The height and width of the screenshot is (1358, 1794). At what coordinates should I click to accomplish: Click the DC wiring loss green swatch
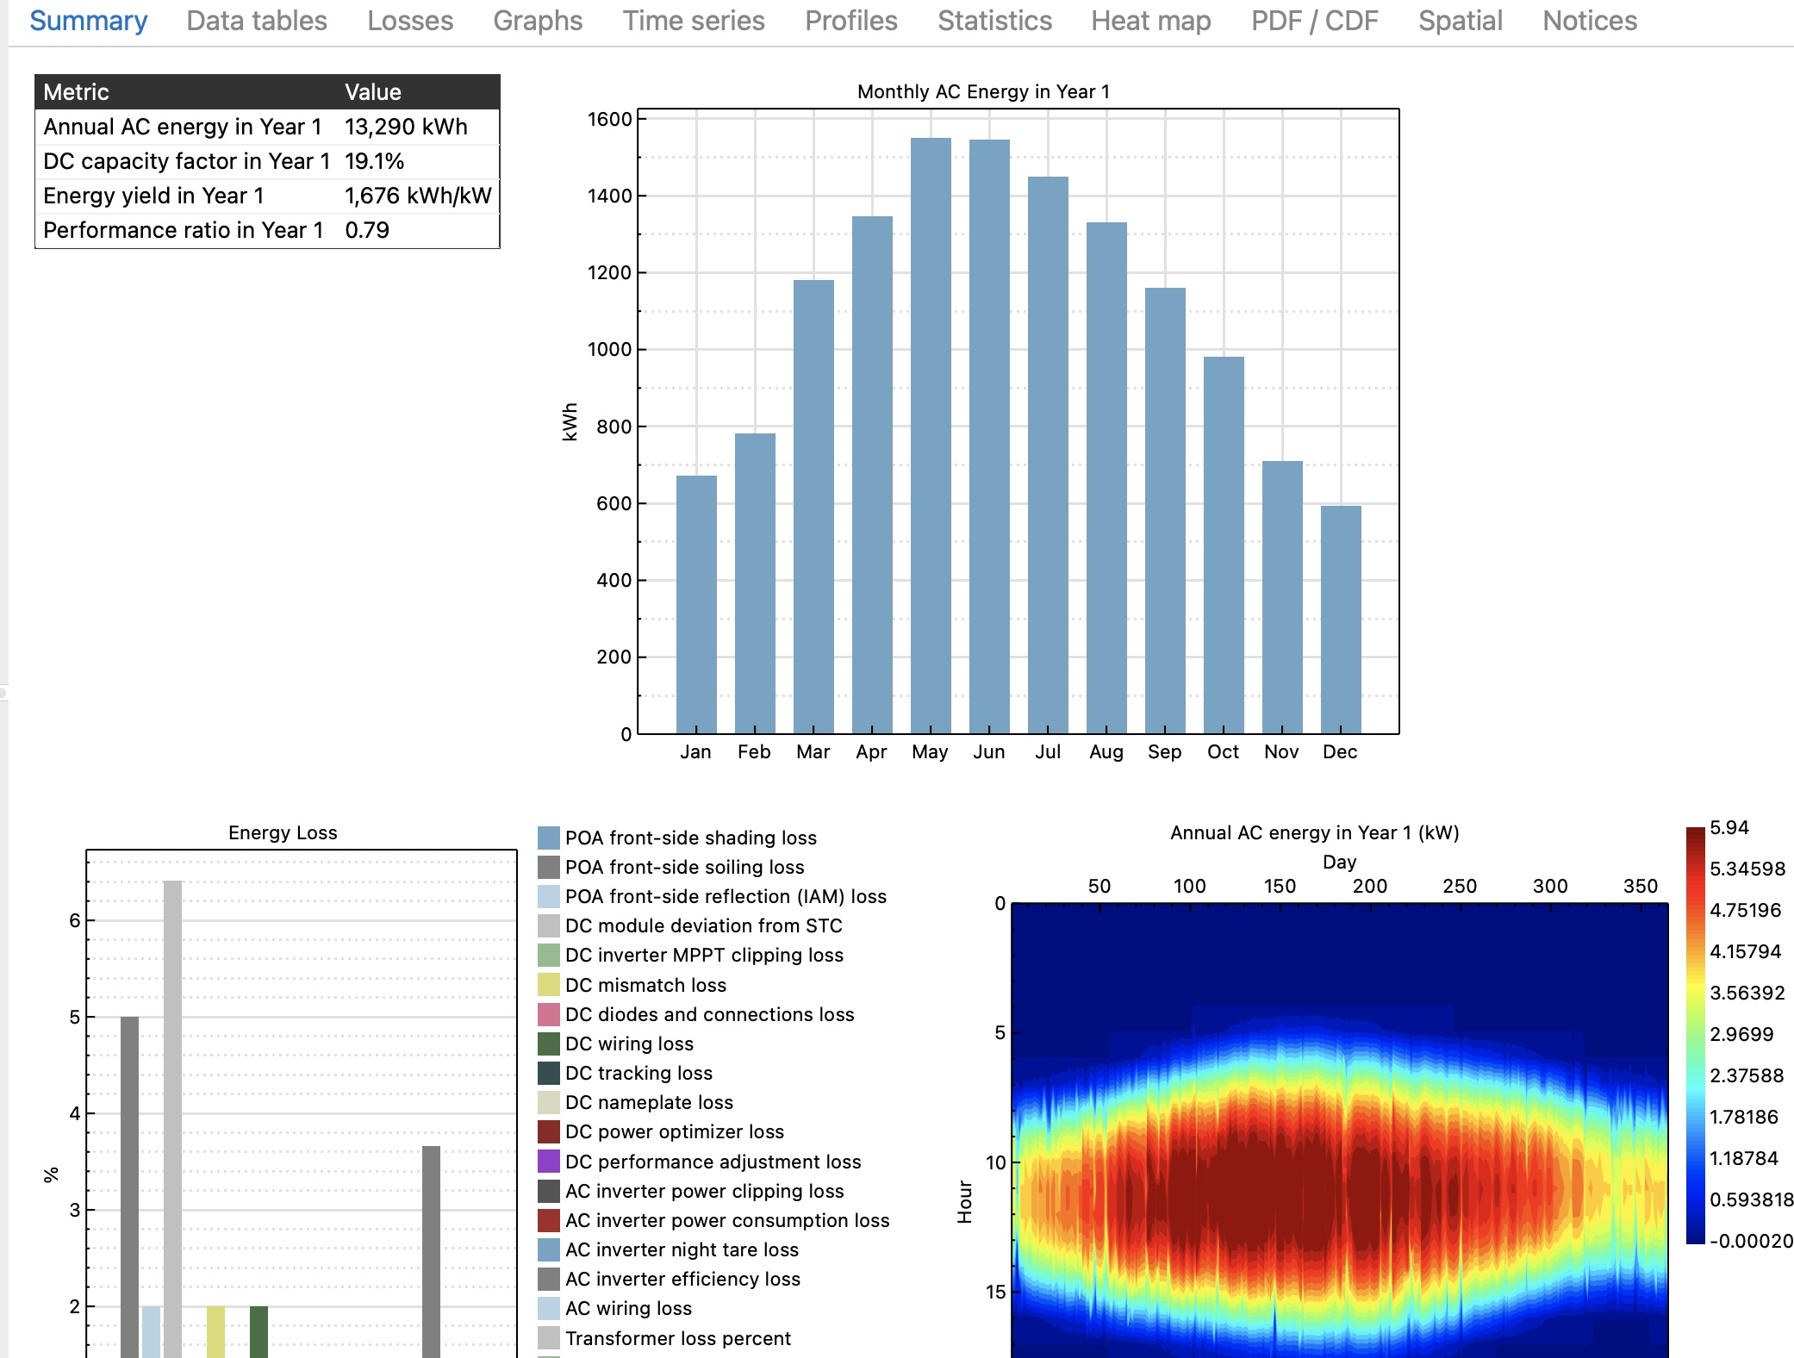(x=548, y=1043)
